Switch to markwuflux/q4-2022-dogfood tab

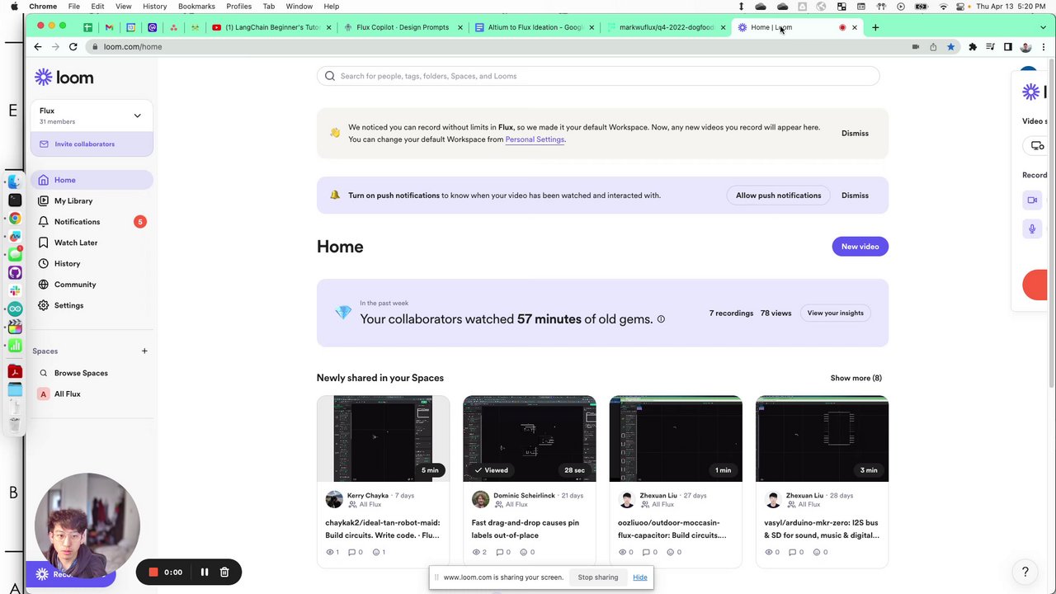click(665, 27)
